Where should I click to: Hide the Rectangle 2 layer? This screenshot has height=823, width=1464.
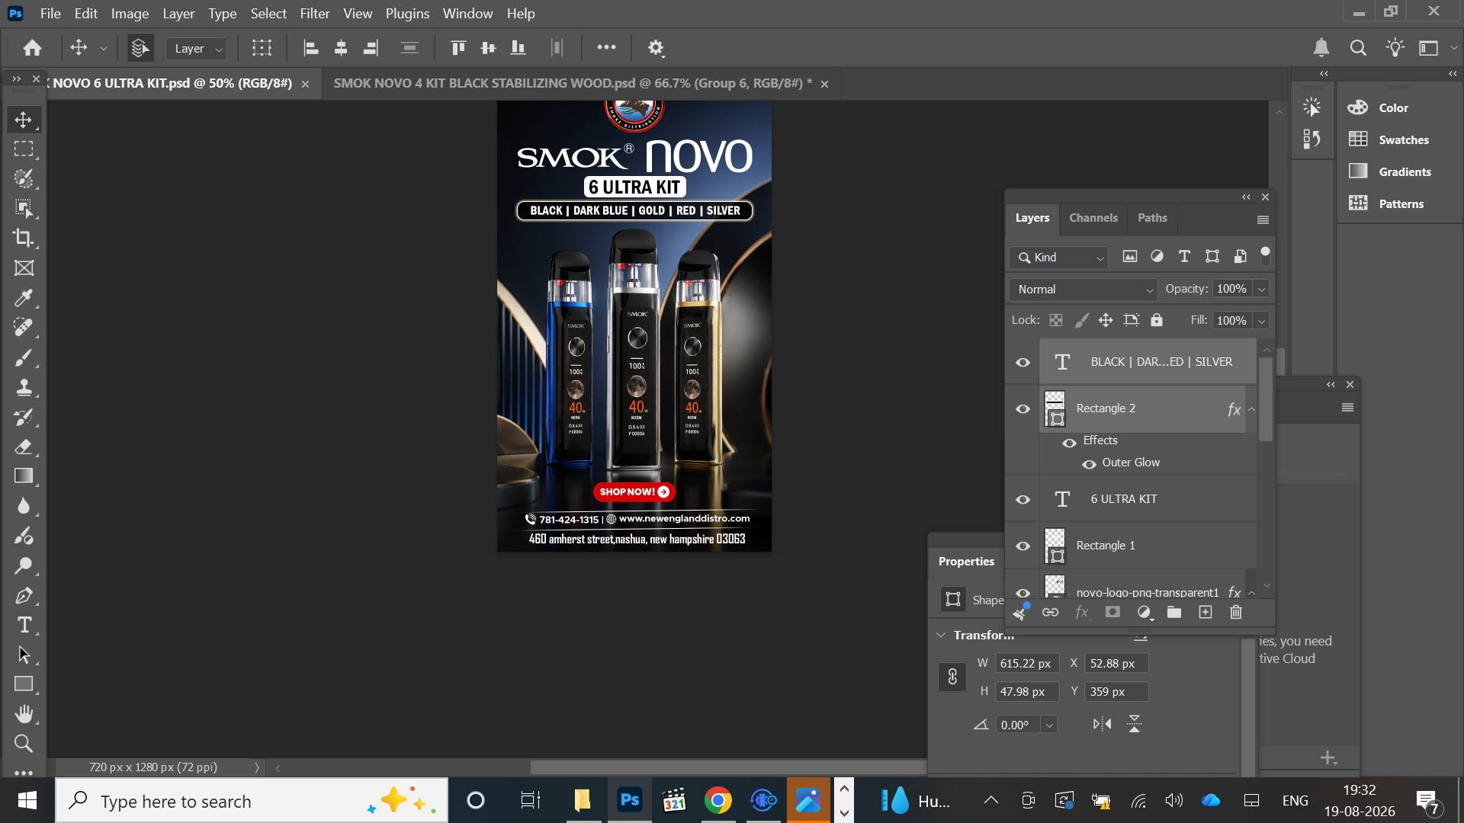click(x=1023, y=409)
